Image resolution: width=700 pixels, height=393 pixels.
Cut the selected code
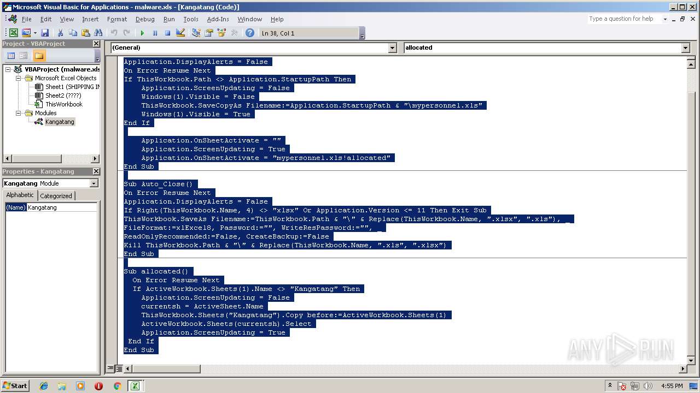click(x=60, y=33)
